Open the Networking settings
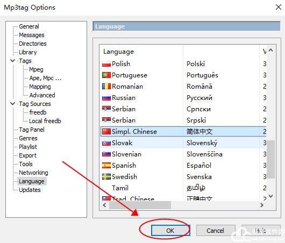285x243 pixels. [34, 173]
